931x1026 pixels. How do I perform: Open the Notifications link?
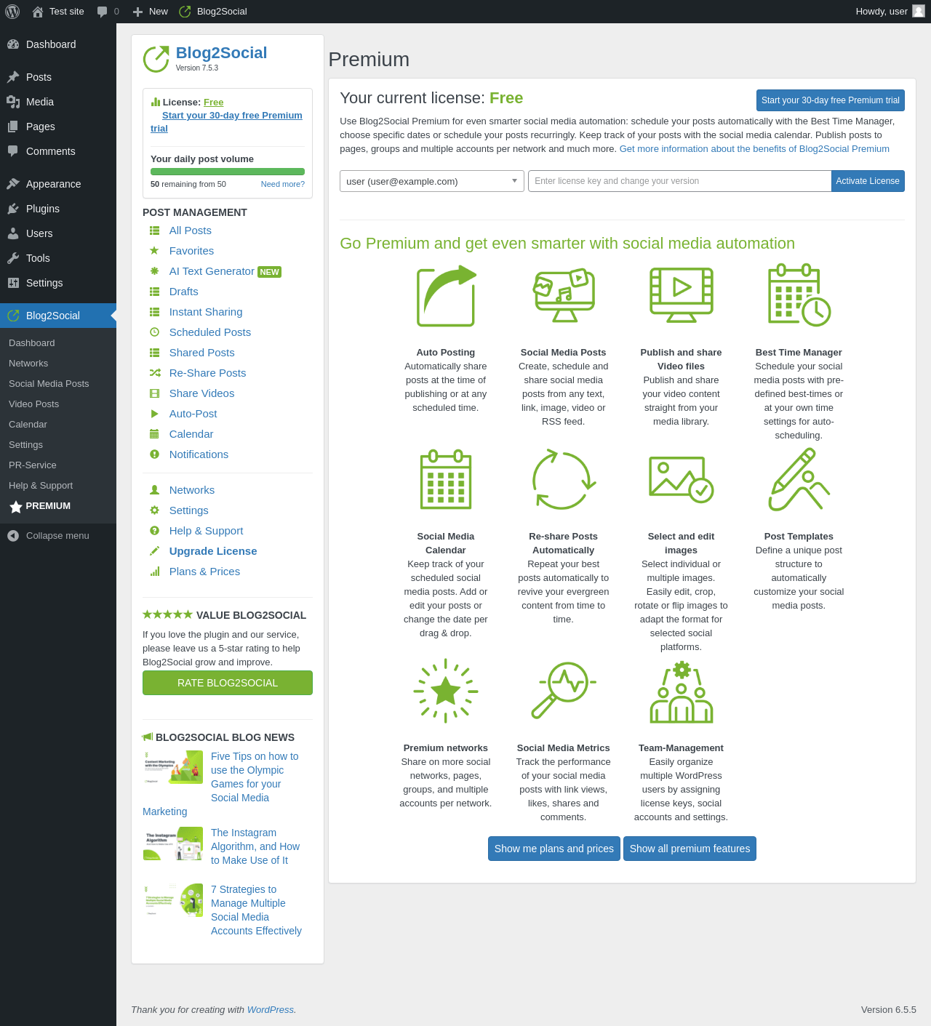point(199,454)
